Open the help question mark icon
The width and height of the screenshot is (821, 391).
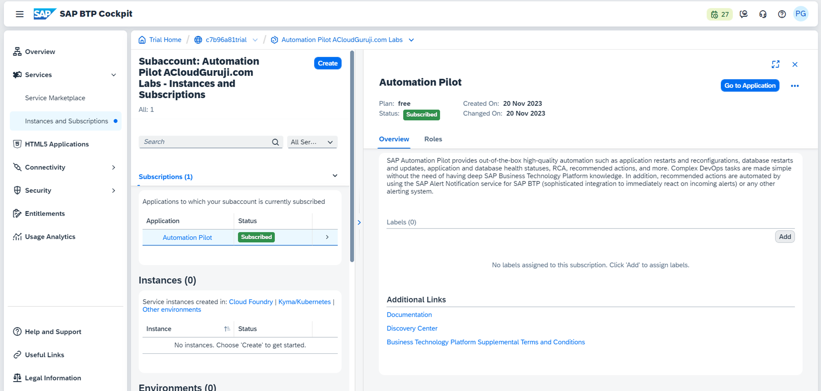pyautogui.click(x=782, y=14)
